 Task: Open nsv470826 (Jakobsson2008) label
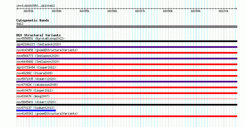(37, 85)
